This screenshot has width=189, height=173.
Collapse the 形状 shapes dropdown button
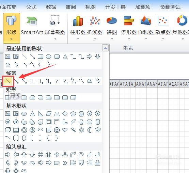12,28
